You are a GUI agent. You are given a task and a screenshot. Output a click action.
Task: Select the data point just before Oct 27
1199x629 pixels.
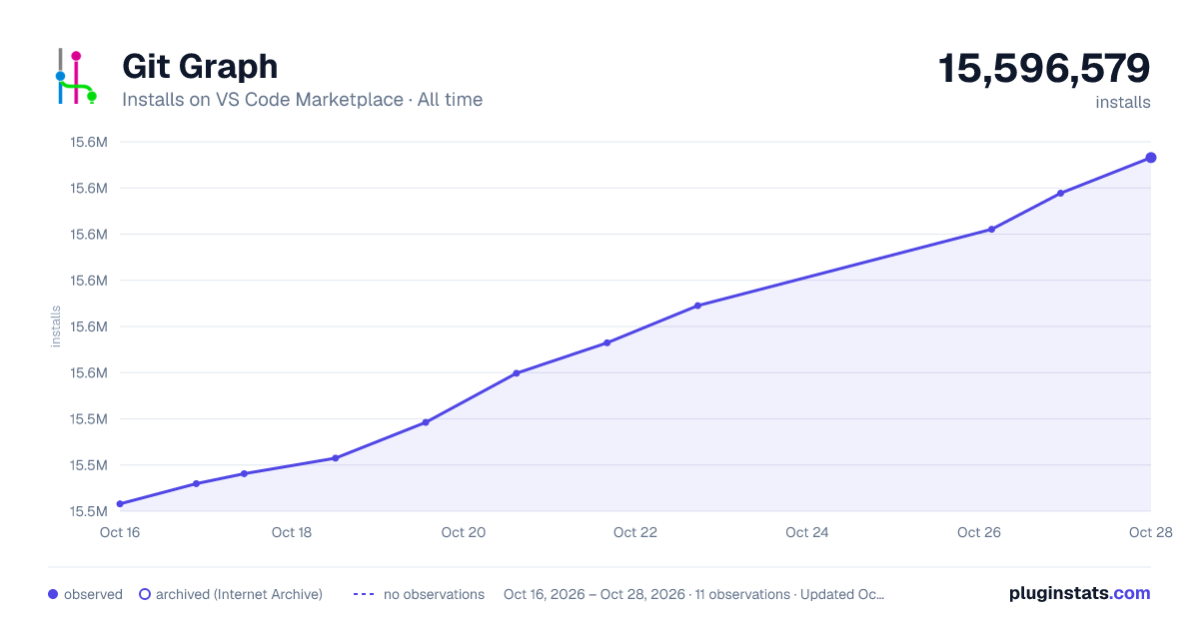(x=1060, y=194)
